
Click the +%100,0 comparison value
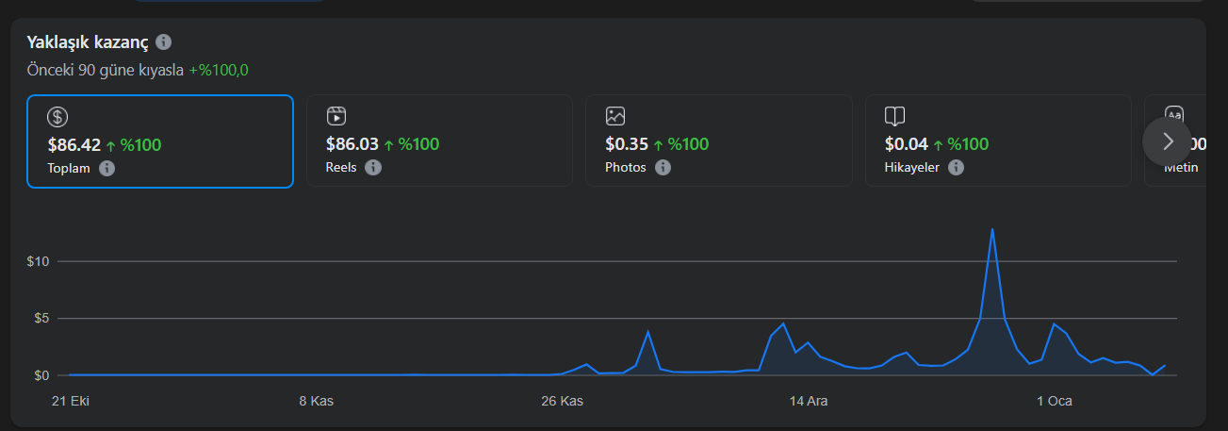click(218, 70)
